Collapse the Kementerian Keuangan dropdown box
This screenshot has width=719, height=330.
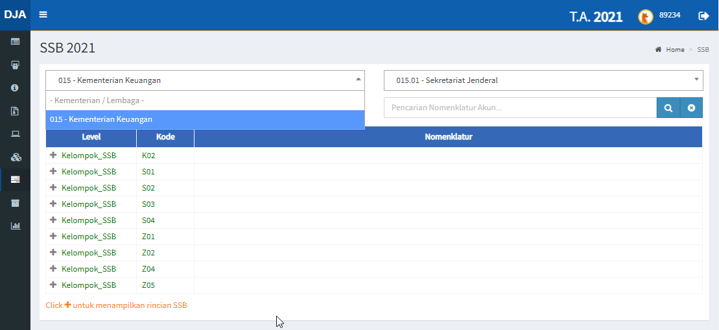tap(205, 80)
